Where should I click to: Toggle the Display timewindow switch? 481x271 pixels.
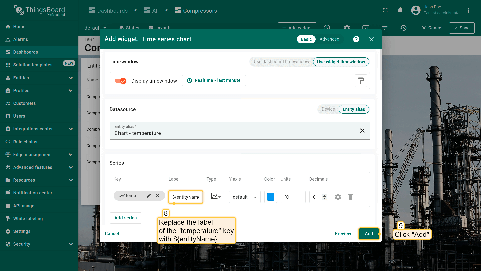click(x=121, y=81)
